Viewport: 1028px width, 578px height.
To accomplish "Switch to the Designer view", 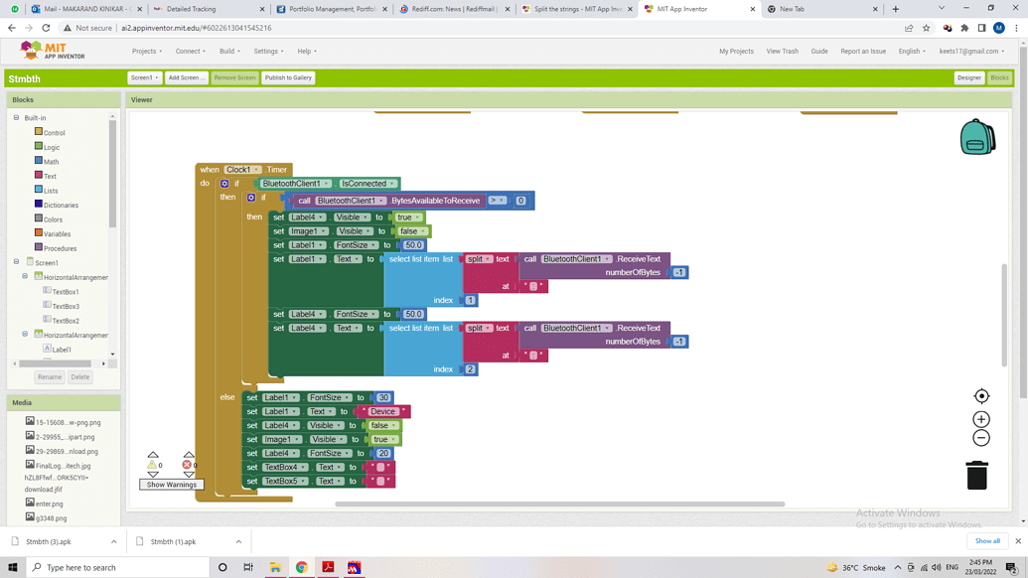I will tap(968, 77).
